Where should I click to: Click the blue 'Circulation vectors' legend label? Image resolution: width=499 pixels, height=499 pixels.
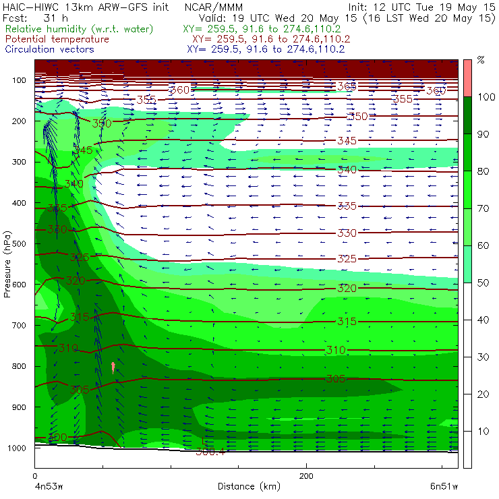[49, 49]
